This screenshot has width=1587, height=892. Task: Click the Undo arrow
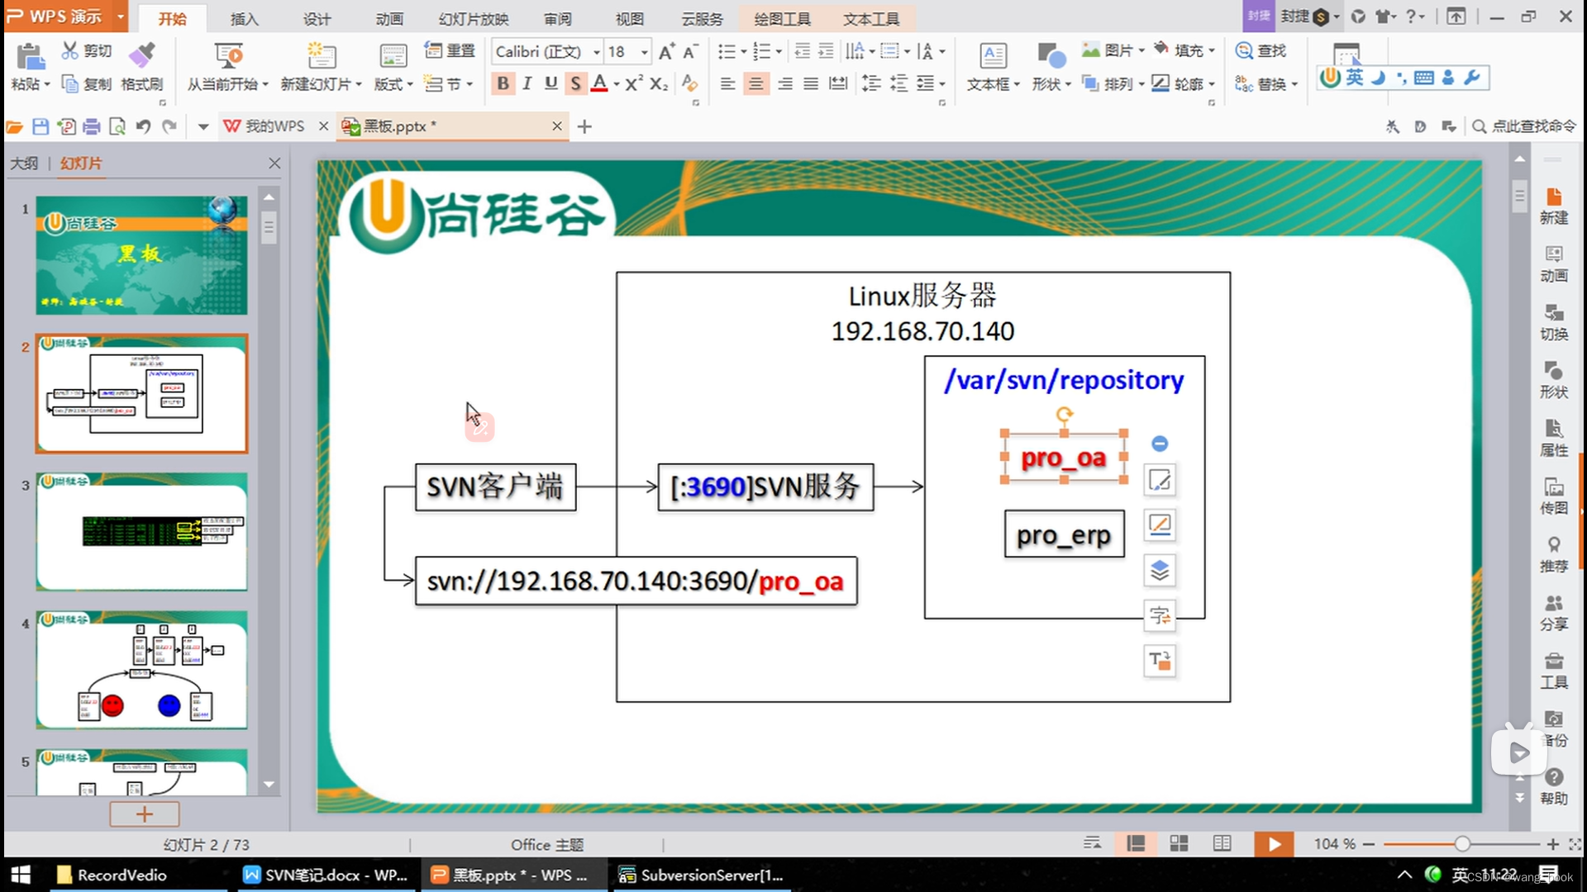pyautogui.click(x=143, y=126)
